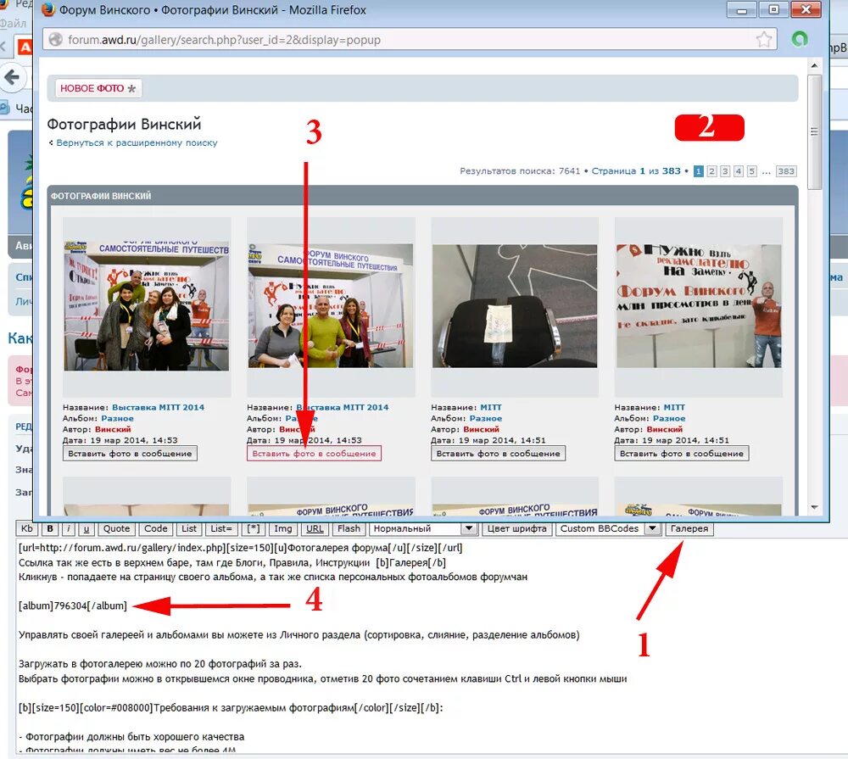Click the page identity globe icon in address bar

[x=54, y=40]
